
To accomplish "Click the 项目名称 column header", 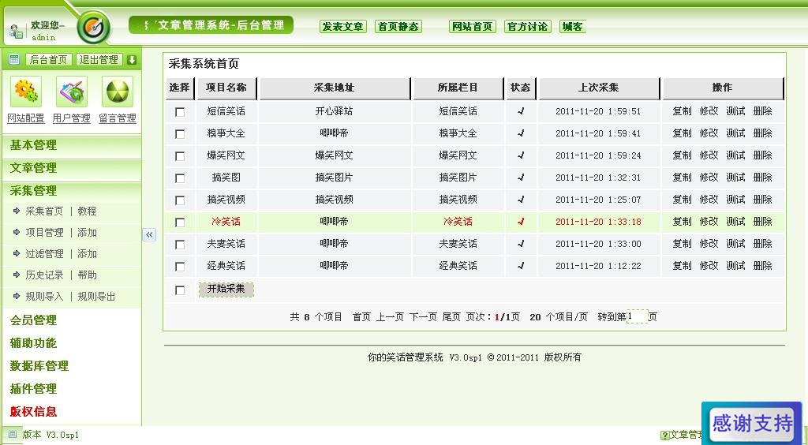I will click(x=226, y=88).
